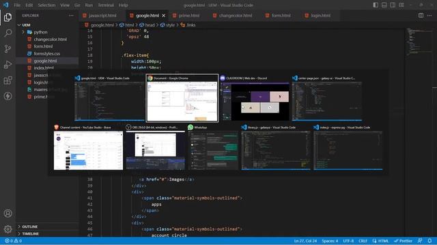The image size is (437, 245).
Task: Switch to Document - Google Chrome window thumbnail
Action: point(182,98)
